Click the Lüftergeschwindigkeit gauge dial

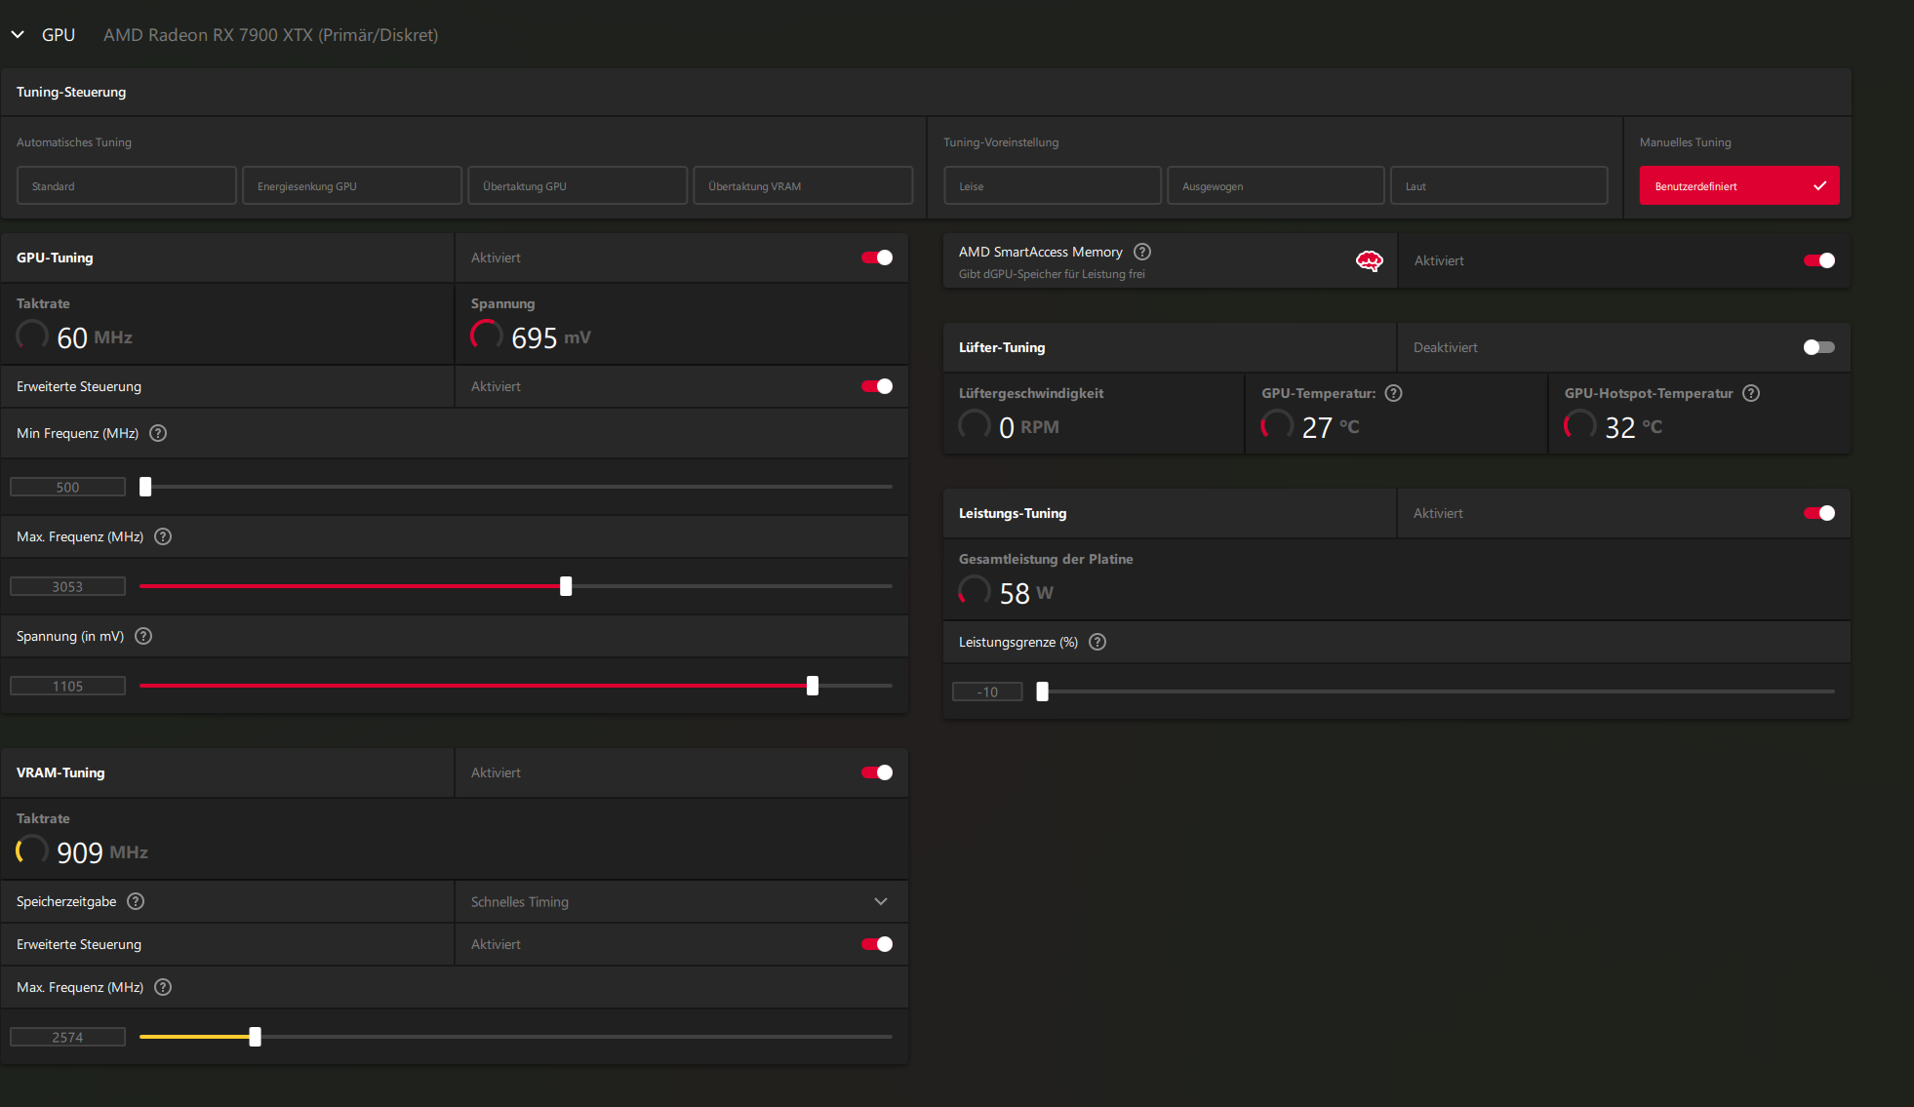point(975,425)
